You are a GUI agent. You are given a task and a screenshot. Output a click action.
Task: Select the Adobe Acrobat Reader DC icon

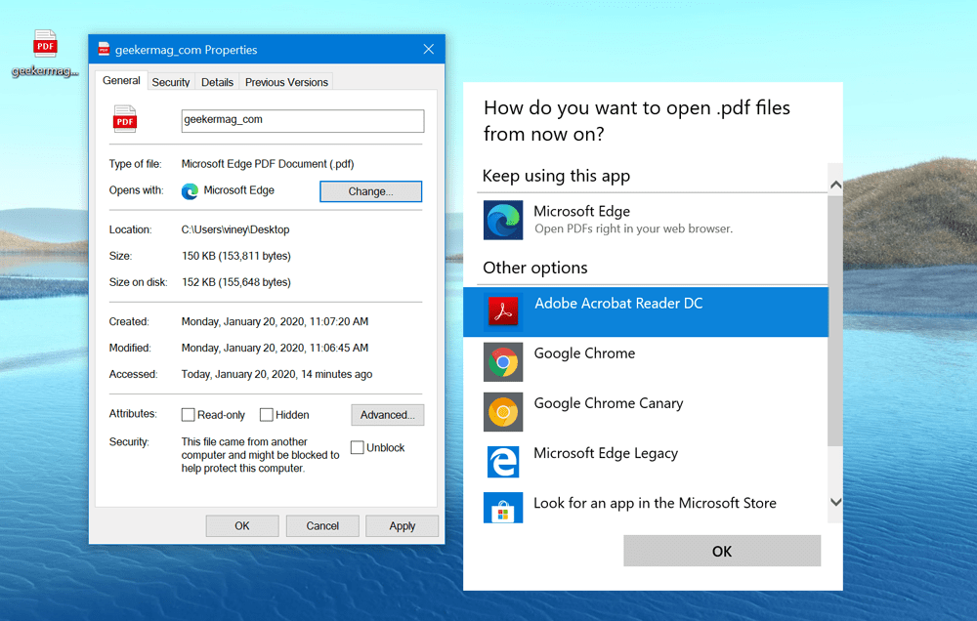[x=503, y=311]
